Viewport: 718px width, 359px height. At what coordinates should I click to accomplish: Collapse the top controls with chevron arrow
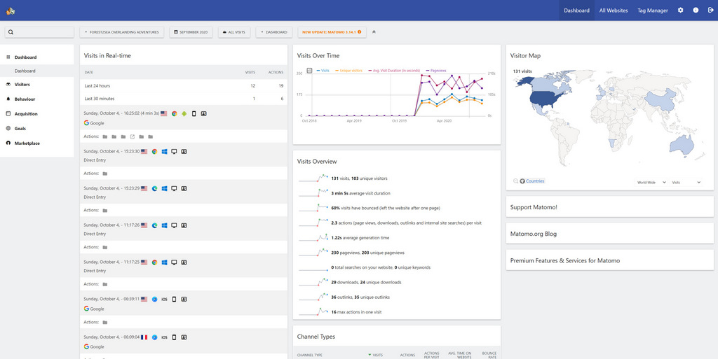tap(374, 32)
